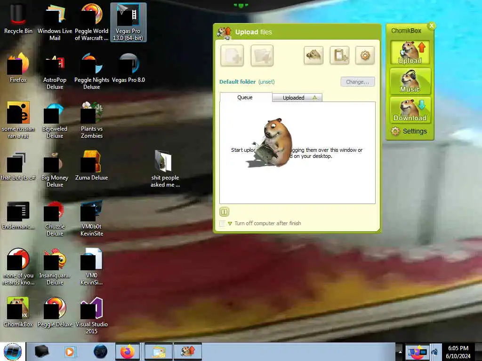Select Visual Studio 2015 desktop icon

pos(92,316)
